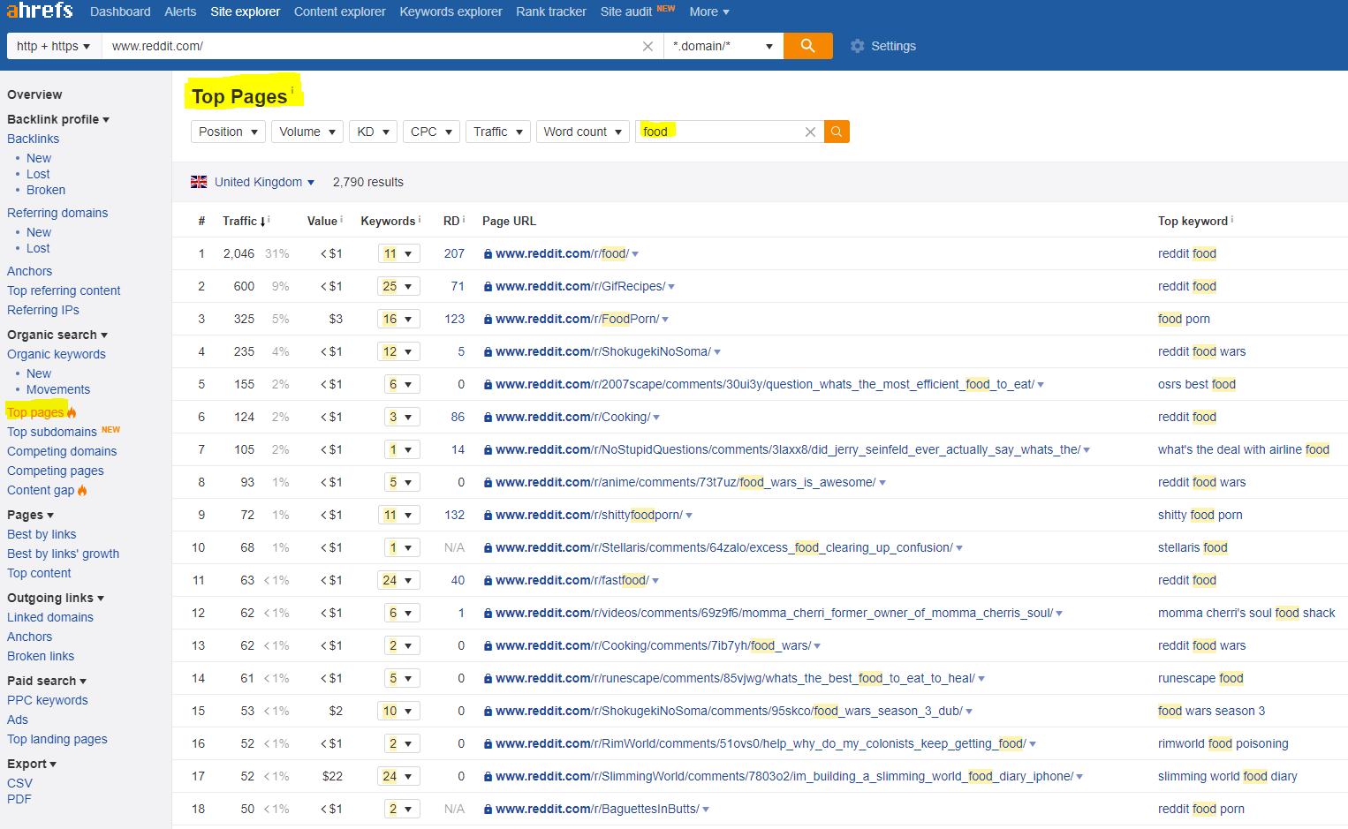Collapse the Paid search section
The width and height of the screenshot is (1348, 829).
[x=47, y=681]
